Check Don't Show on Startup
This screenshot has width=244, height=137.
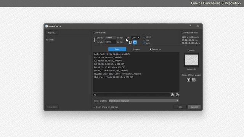(94, 107)
